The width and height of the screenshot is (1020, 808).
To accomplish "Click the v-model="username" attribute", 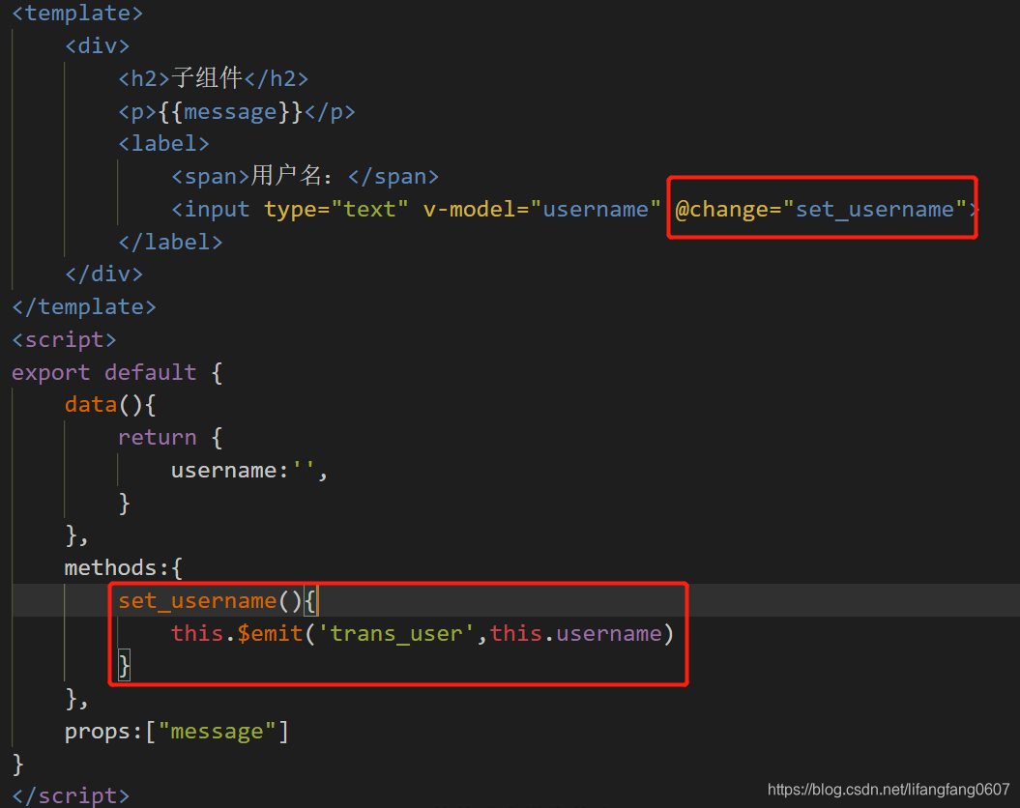I will [x=541, y=210].
